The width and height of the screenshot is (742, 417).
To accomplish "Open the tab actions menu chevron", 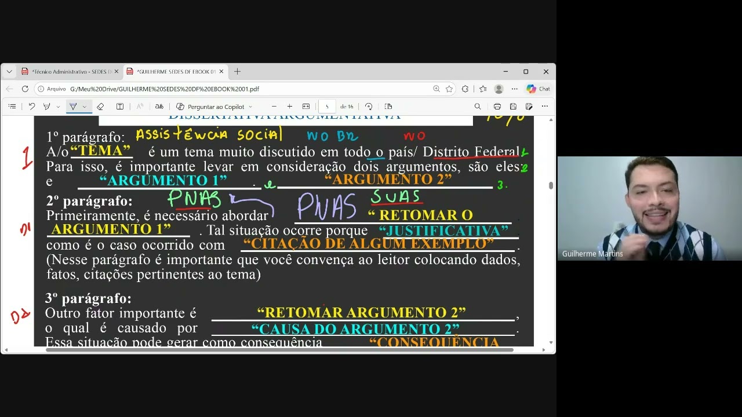I will click(x=9, y=72).
